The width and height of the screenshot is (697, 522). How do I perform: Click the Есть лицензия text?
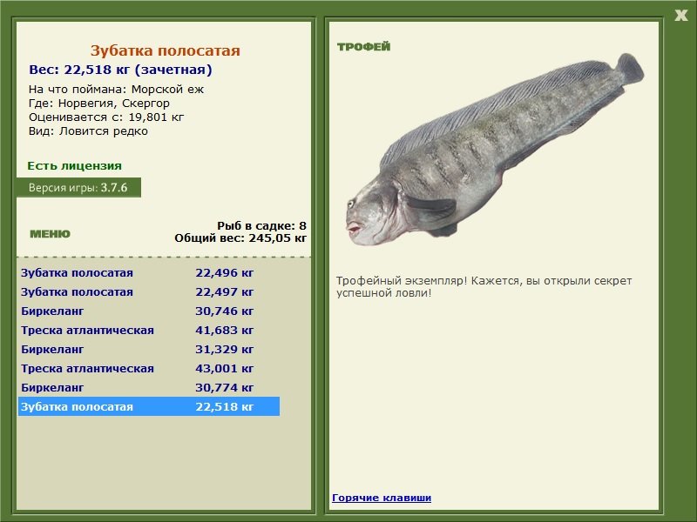coord(74,165)
